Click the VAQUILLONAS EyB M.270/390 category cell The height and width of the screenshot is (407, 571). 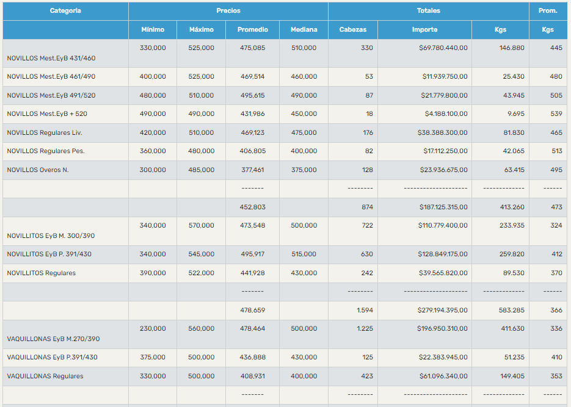[x=53, y=339]
